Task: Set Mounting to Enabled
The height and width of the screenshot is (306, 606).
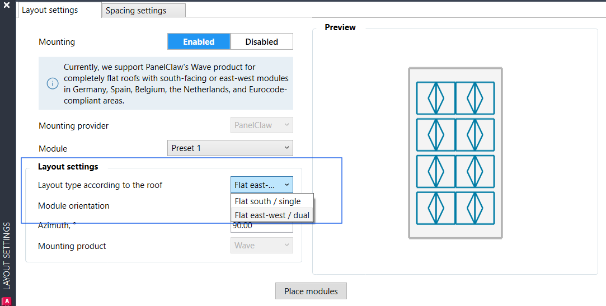Action: pyautogui.click(x=199, y=42)
